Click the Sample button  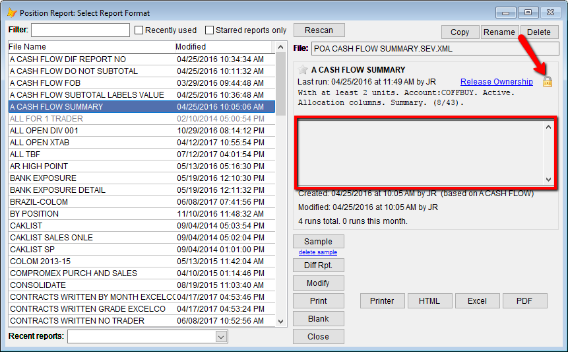(x=318, y=242)
